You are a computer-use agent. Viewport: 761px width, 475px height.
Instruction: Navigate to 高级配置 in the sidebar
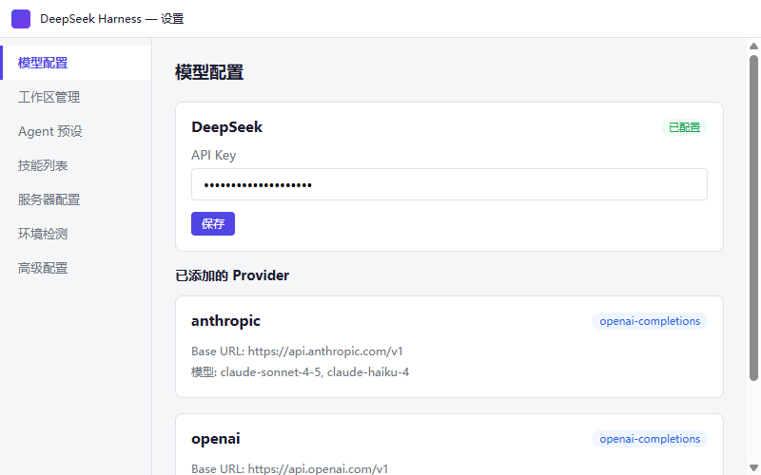point(76,268)
